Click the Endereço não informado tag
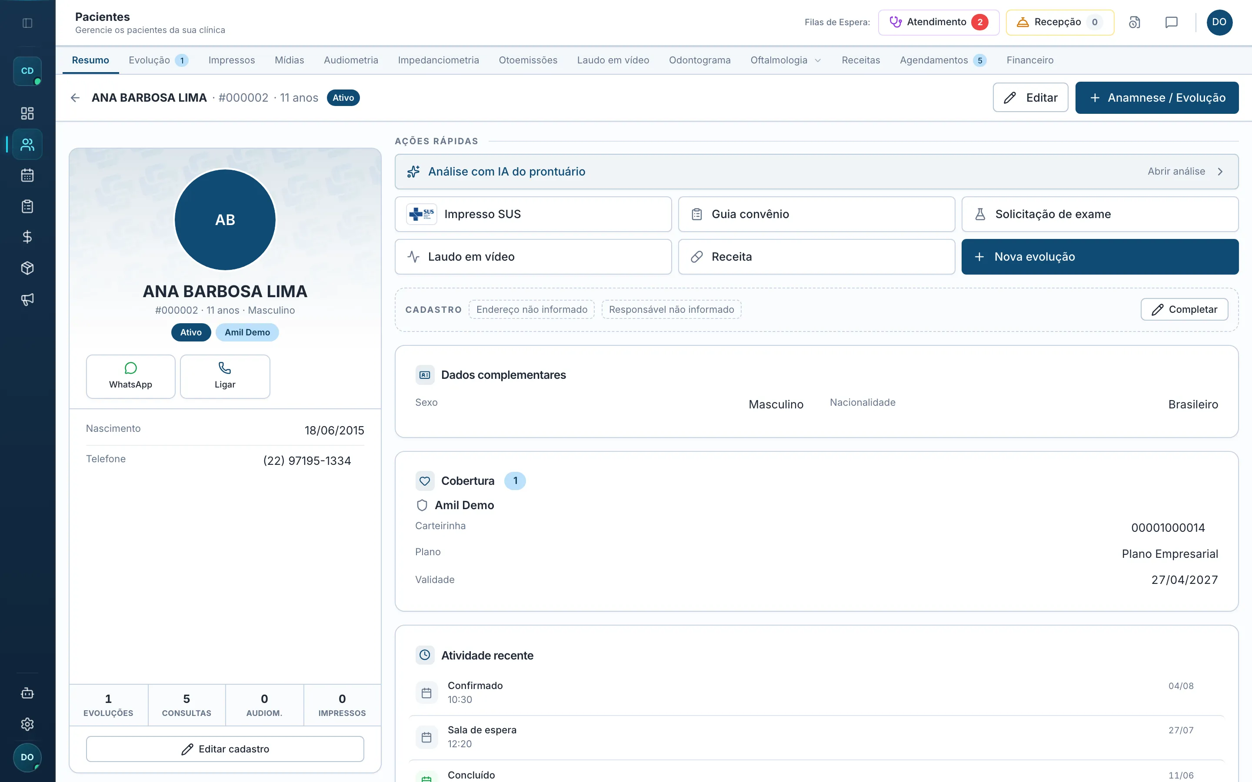Image resolution: width=1252 pixels, height=782 pixels. 532,309
